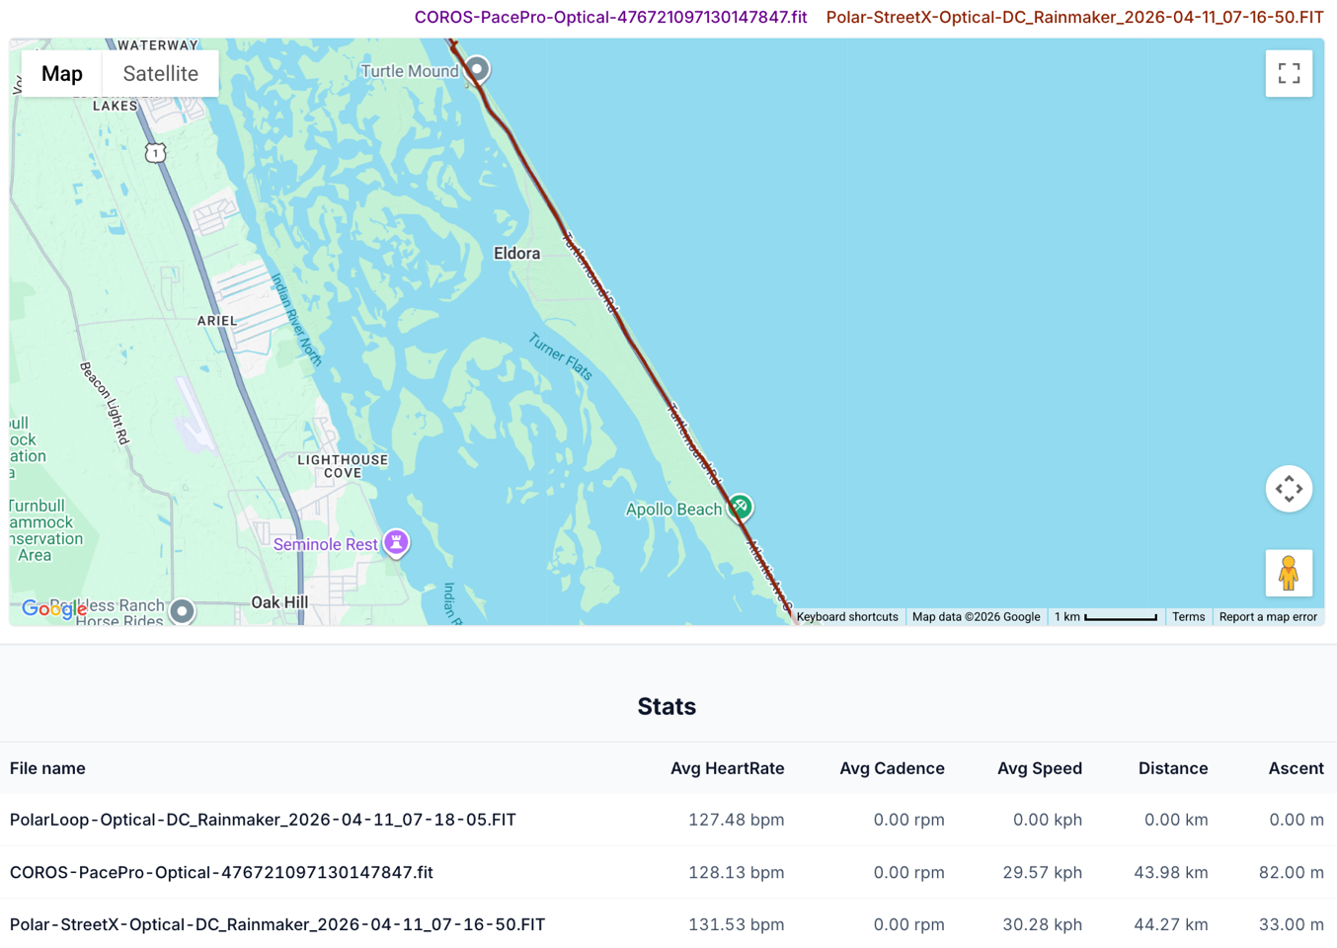The height and width of the screenshot is (948, 1337).
Task: Click the 30.28 kph speed value
Action: pos(1042,924)
